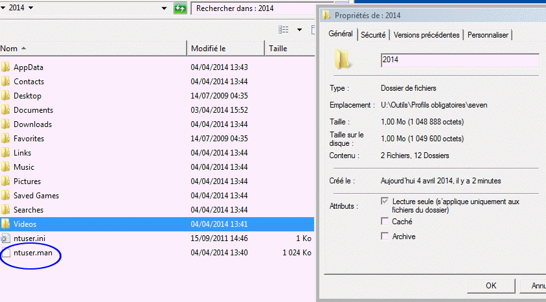
Task: Select the Documents folder icon
Action: point(5,110)
